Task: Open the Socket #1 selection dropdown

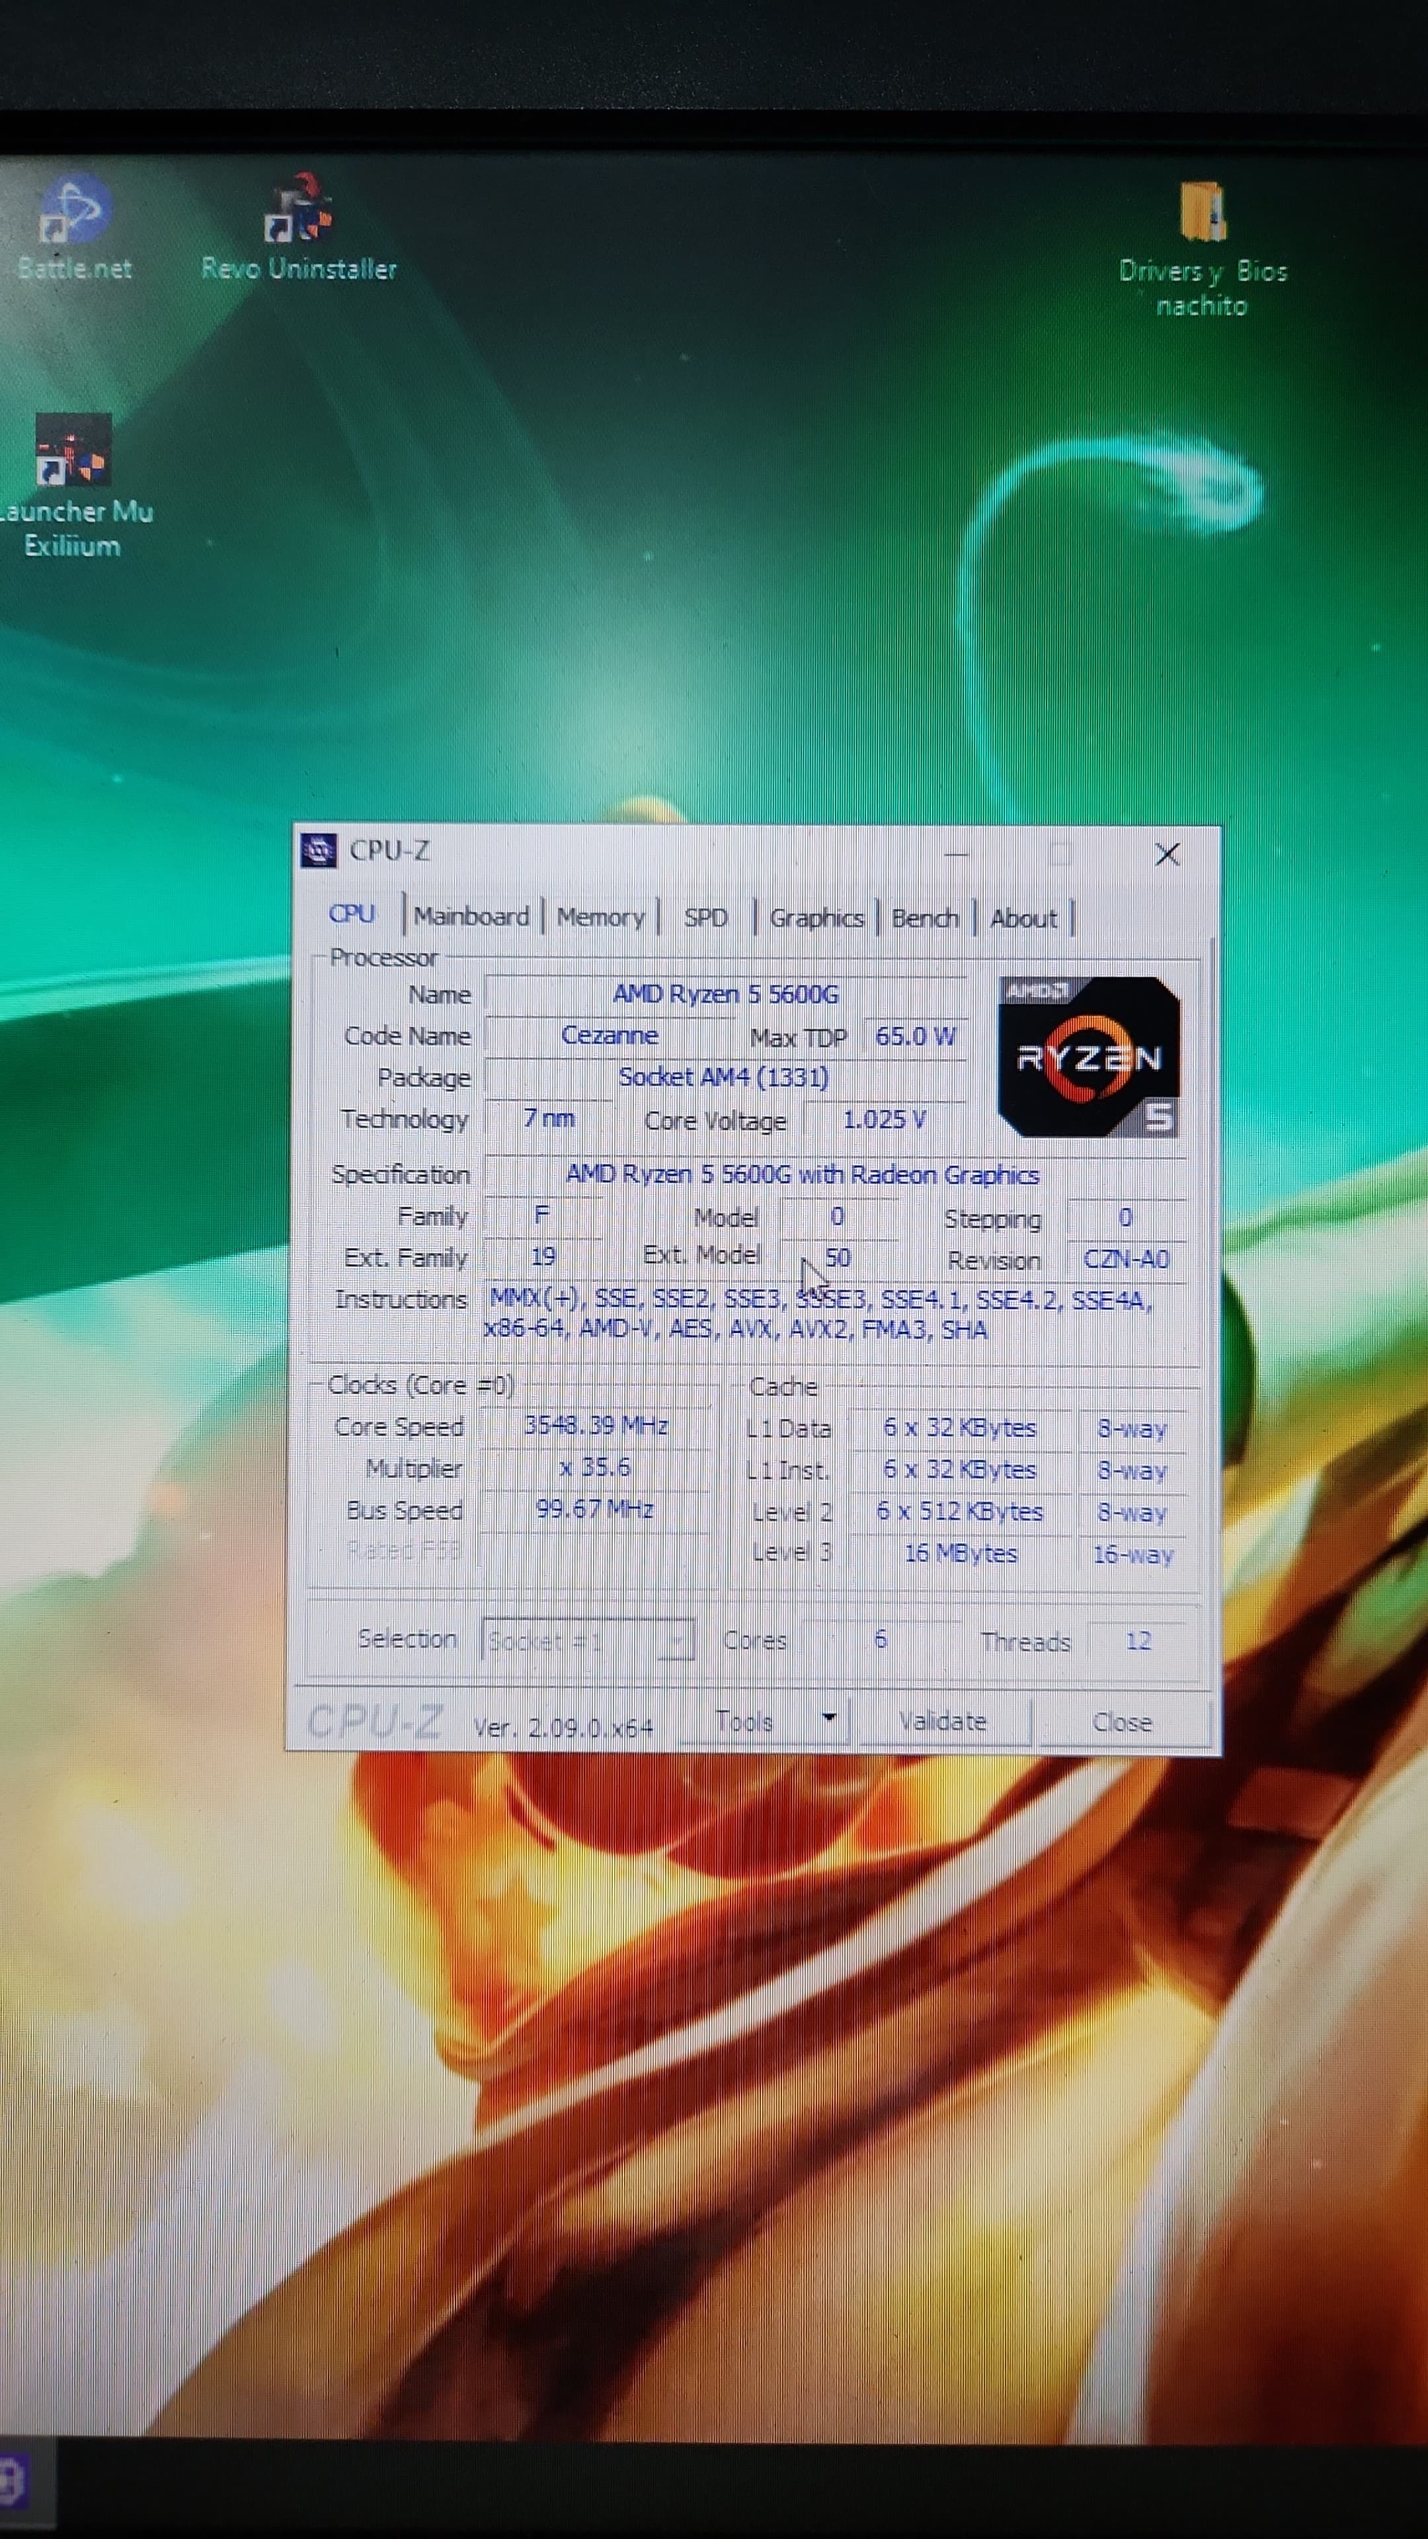Action: 588,1640
